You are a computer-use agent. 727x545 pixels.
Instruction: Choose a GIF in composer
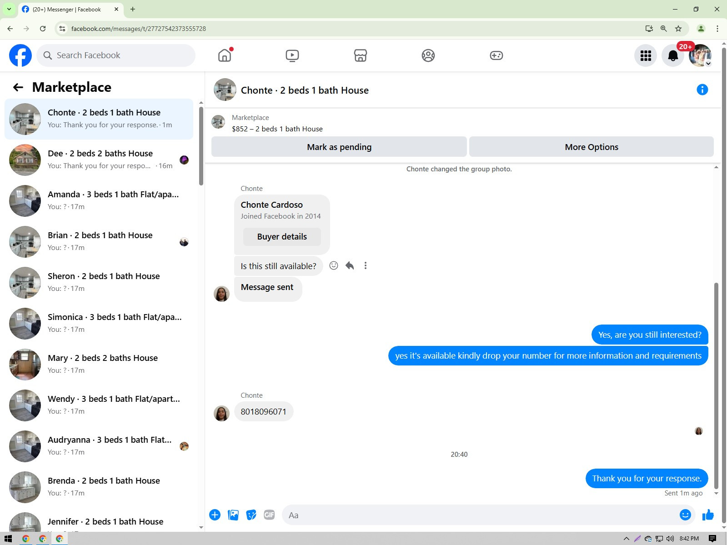(270, 515)
